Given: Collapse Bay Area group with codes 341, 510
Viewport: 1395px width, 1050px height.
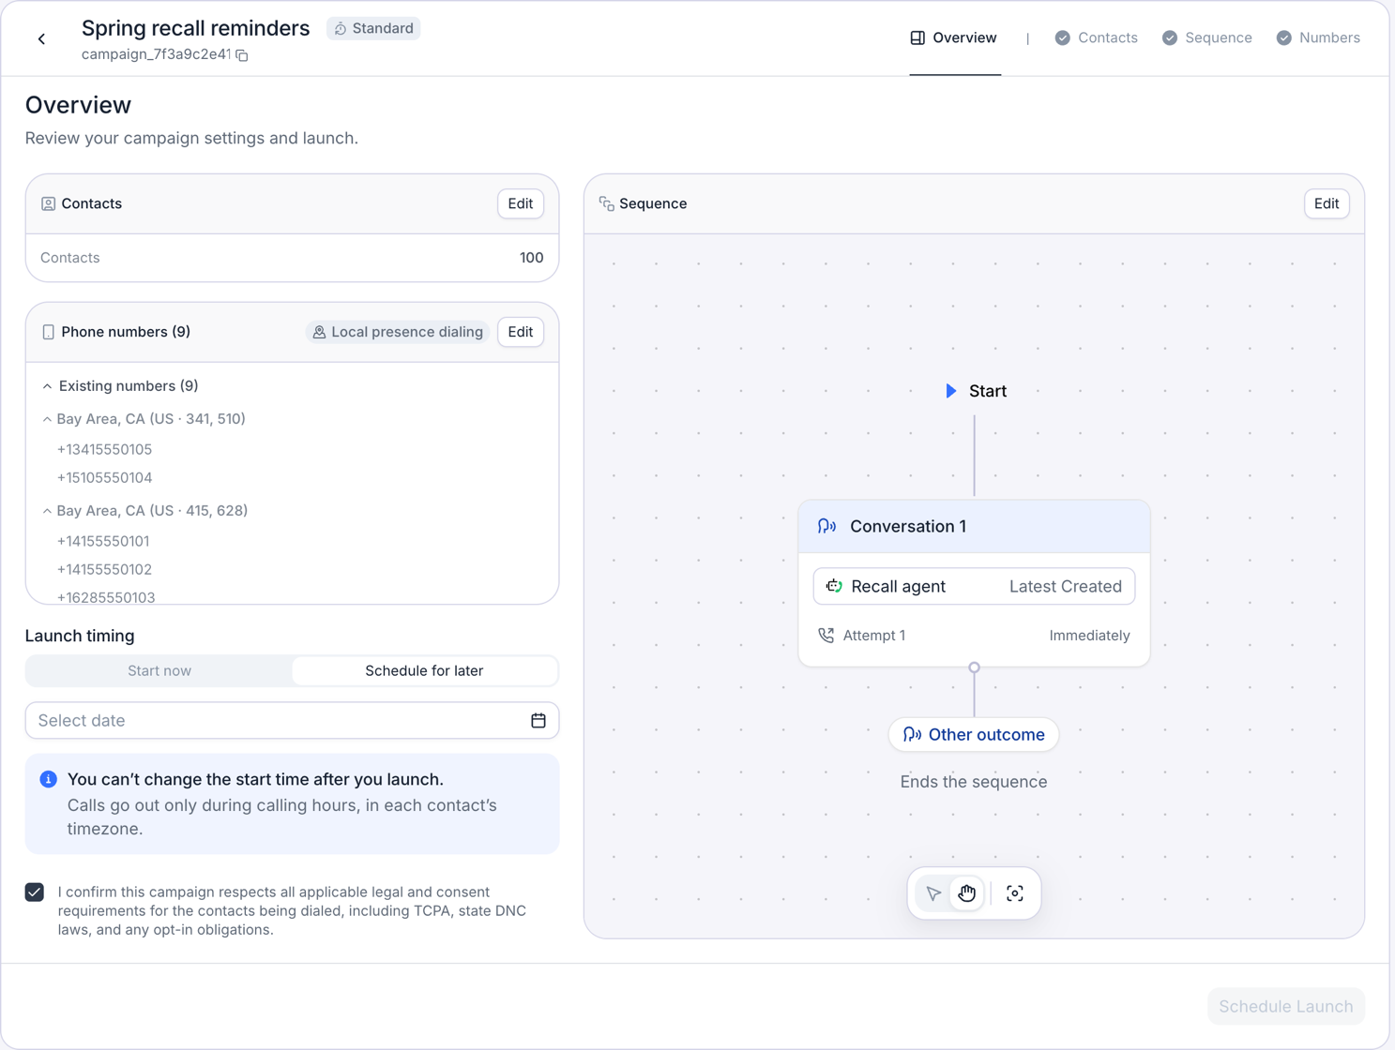Looking at the screenshot, I should coord(47,419).
